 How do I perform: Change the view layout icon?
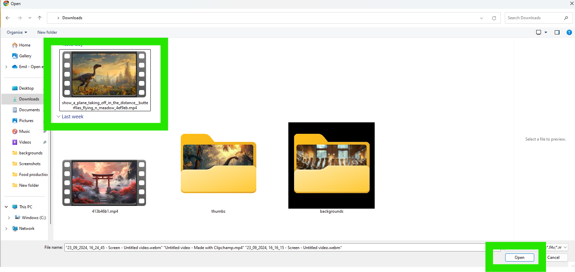[539, 32]
